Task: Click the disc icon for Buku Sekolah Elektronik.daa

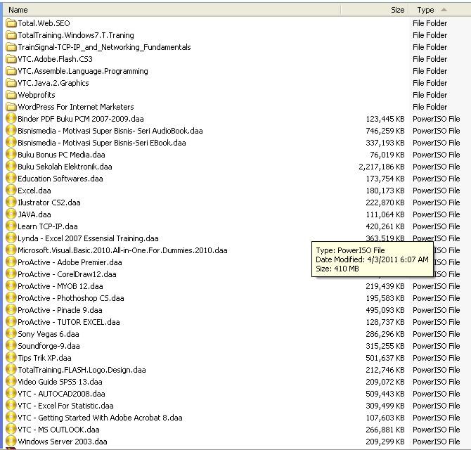Action: (x=11, y=167)
